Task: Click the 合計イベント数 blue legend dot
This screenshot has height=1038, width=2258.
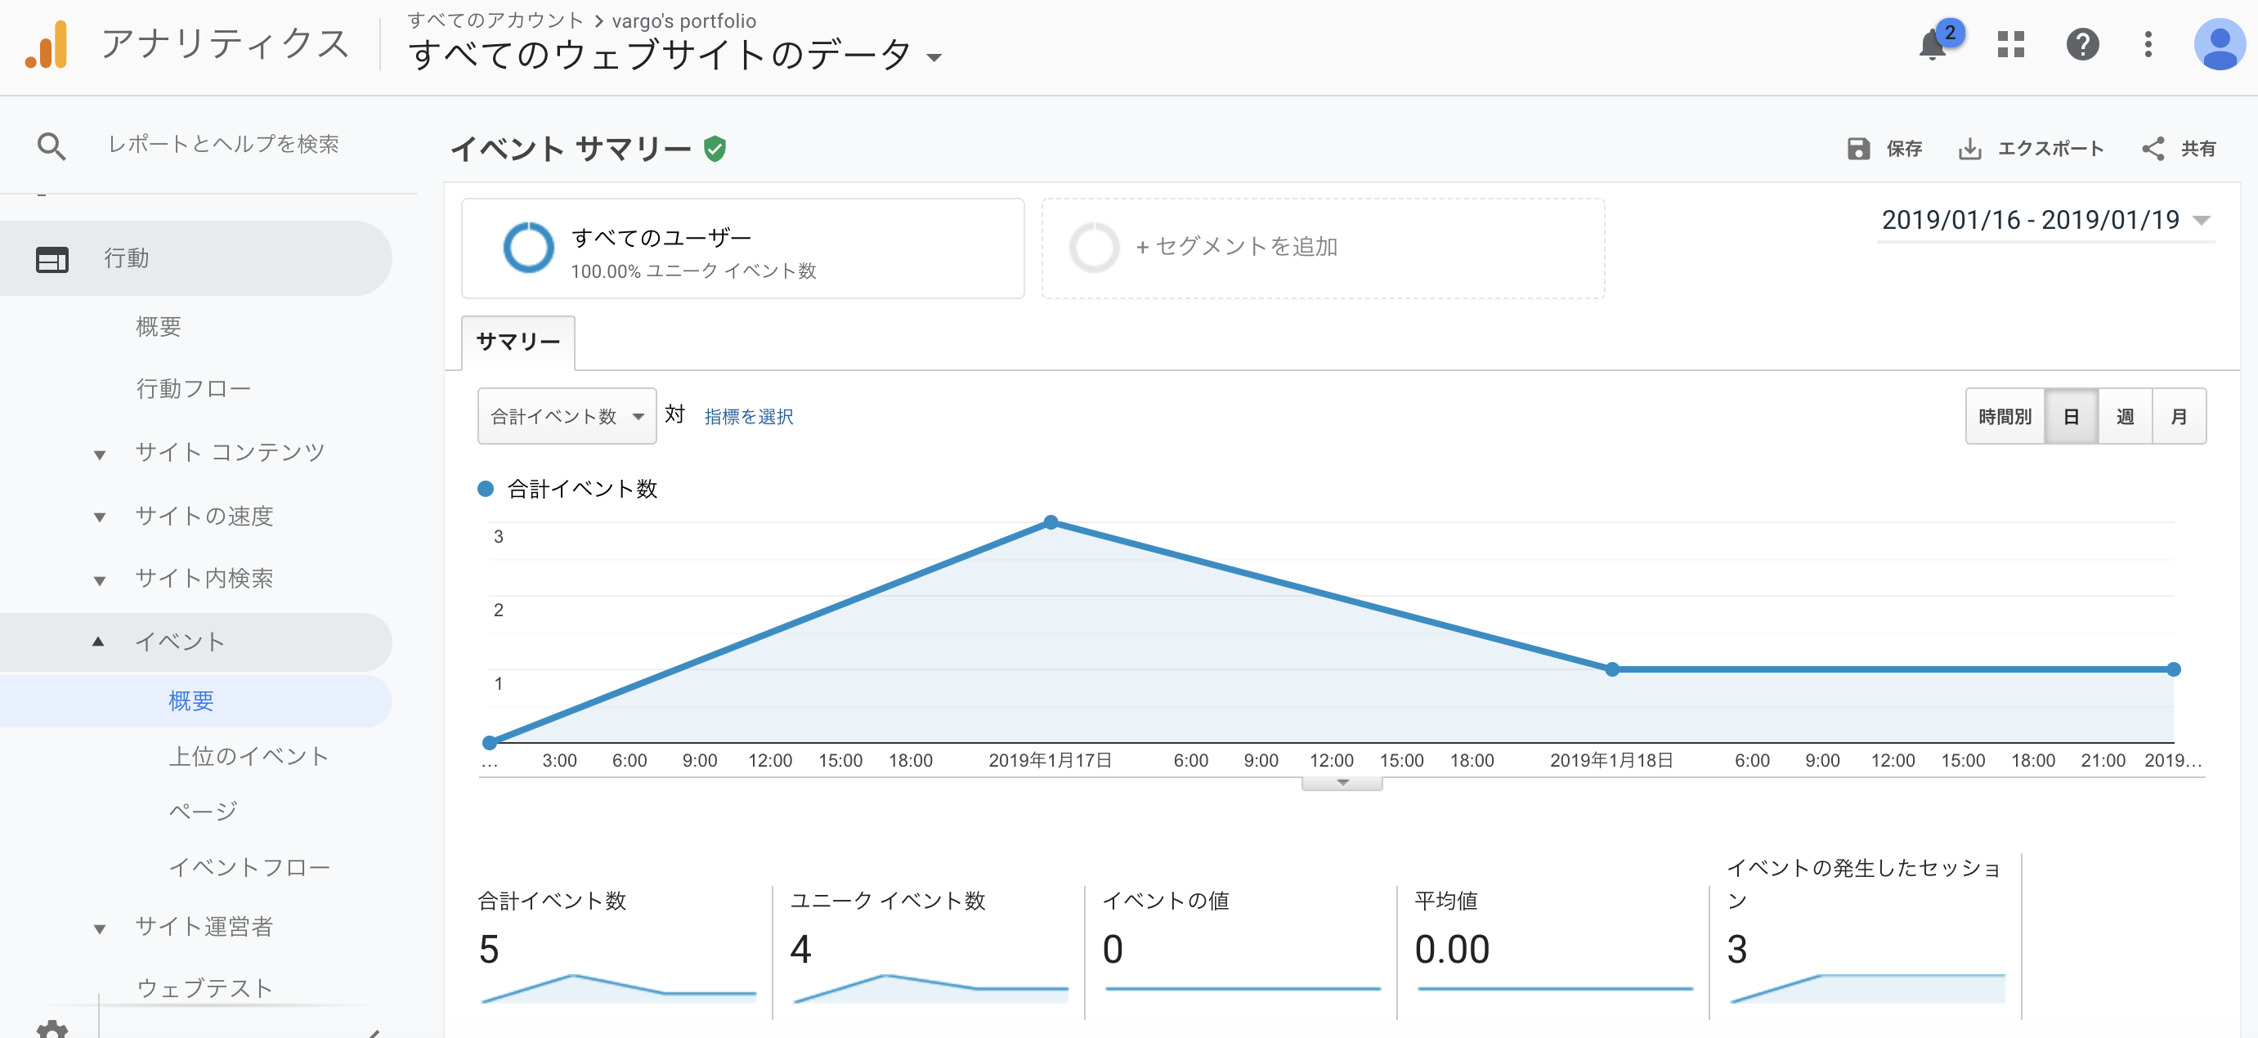Action: (x=486, y=490)
